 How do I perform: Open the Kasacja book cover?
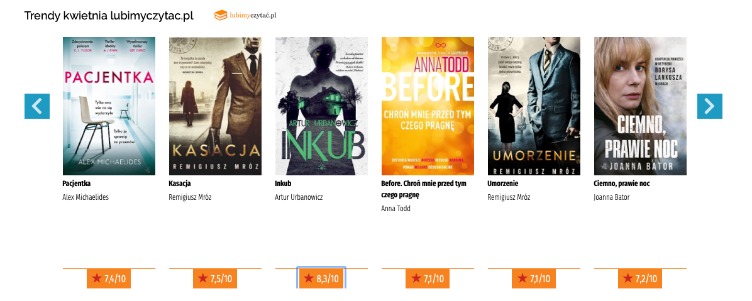pyautogui.click(x=215, y=106)
